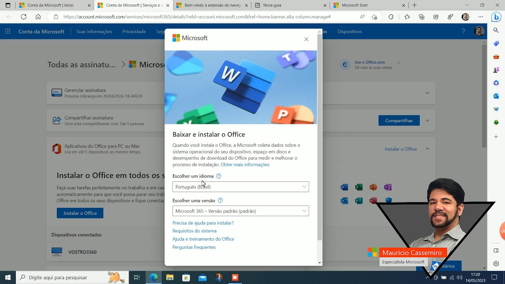Open the Favorites list icon
505x284 pixels.
(407, 17)
